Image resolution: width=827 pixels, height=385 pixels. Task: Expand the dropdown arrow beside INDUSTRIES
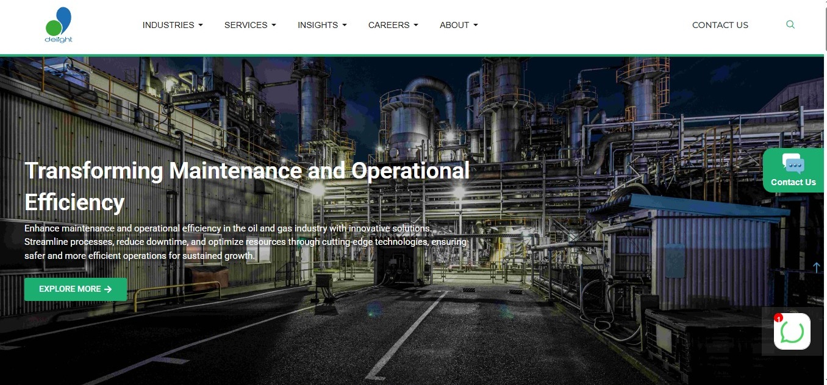click(201, 26)
